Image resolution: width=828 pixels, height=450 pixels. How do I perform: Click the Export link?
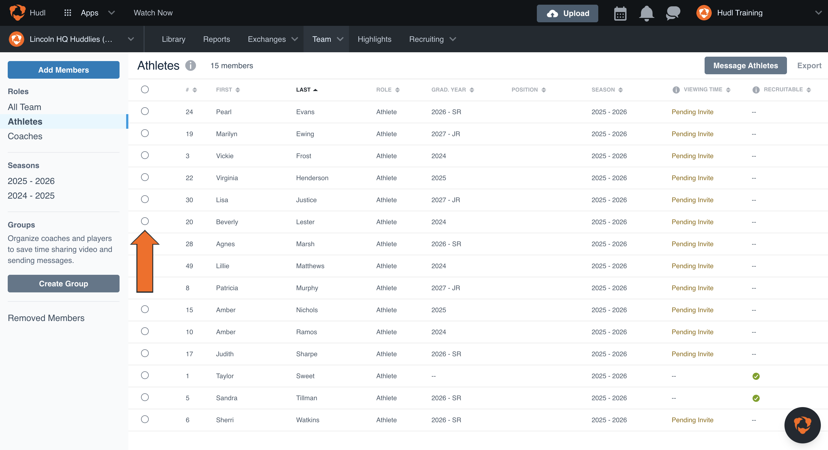coord(809,65)
